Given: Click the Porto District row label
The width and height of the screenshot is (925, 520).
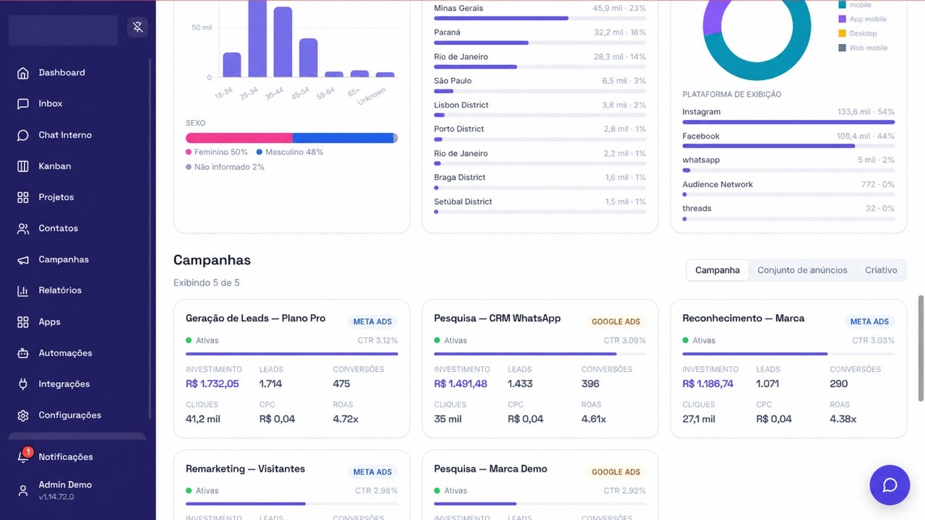Looking at the screenshot, I should tap(459, 129).
